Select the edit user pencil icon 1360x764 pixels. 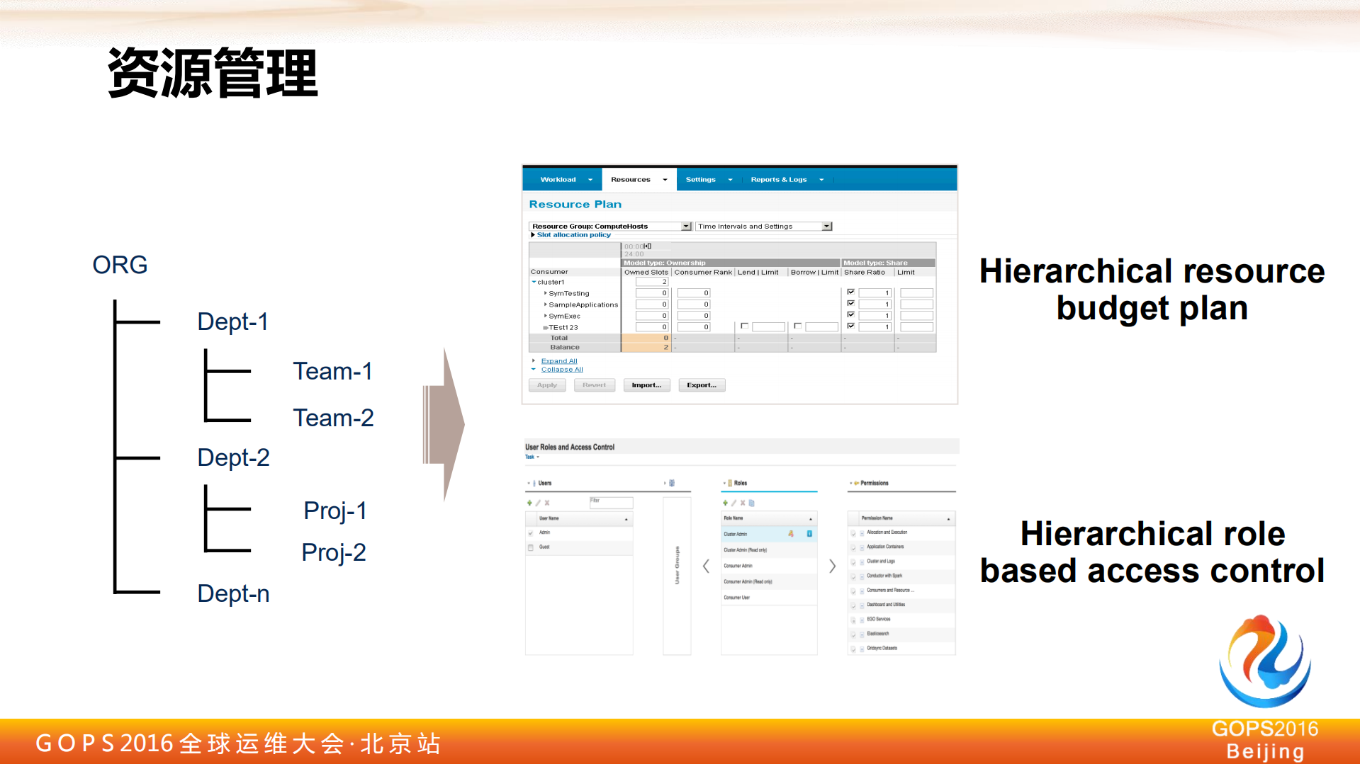pos(538,503)
